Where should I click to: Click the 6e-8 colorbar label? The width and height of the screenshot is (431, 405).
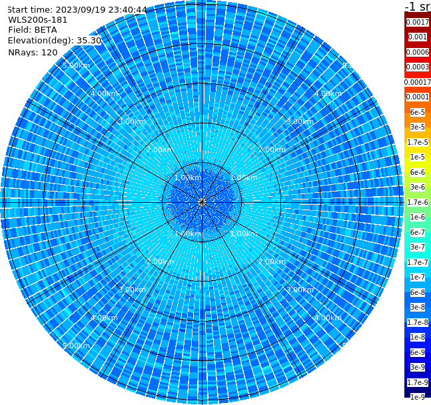(418, 292)
